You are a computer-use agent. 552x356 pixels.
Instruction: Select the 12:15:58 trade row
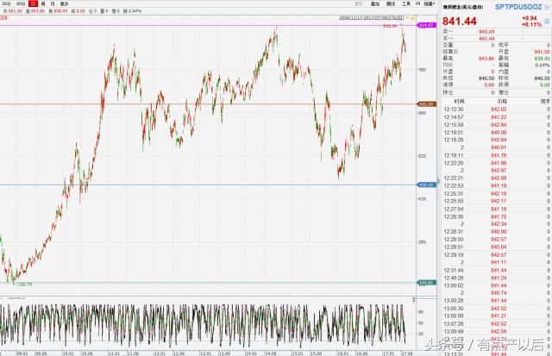point(497,125)
